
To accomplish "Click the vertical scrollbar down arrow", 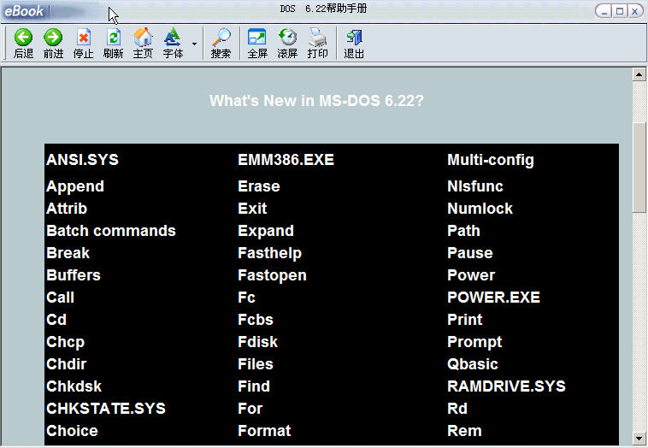I will (639, 439).
